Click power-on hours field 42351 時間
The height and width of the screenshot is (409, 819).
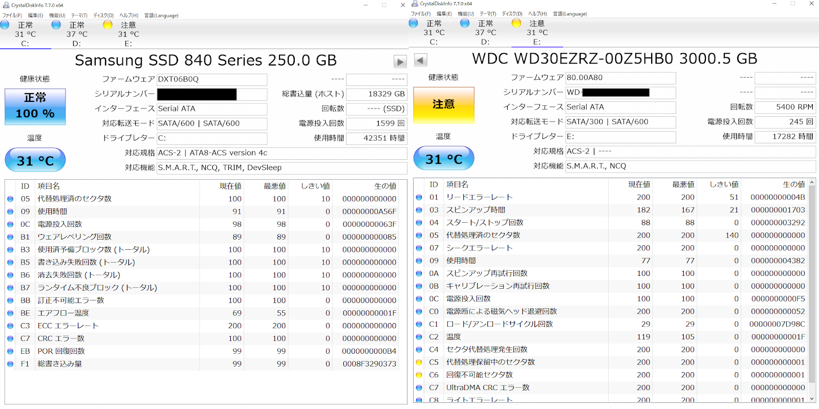tap(376, 138)
